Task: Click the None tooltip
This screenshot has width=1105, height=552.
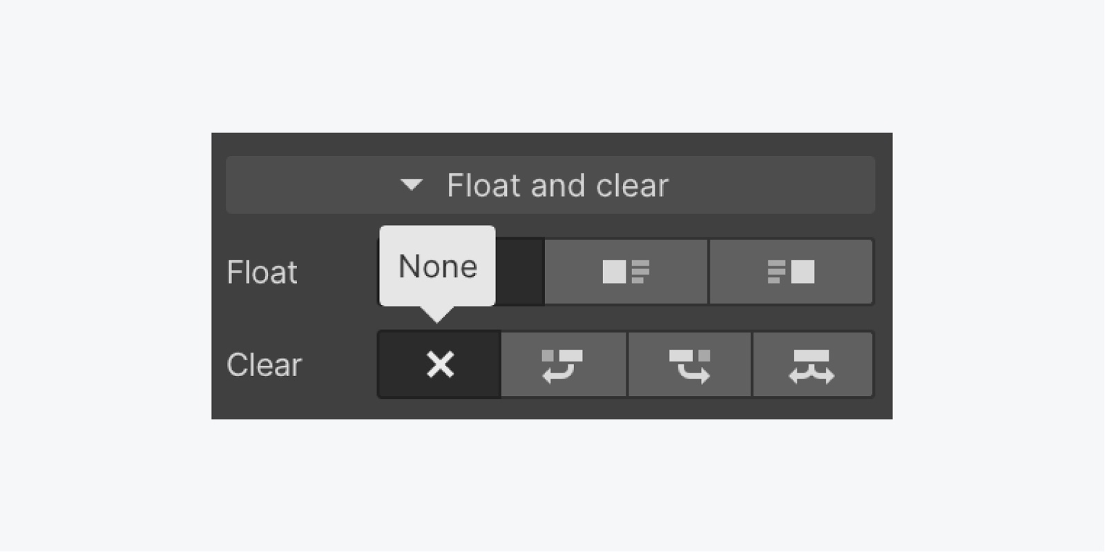Action: (437, 266)
